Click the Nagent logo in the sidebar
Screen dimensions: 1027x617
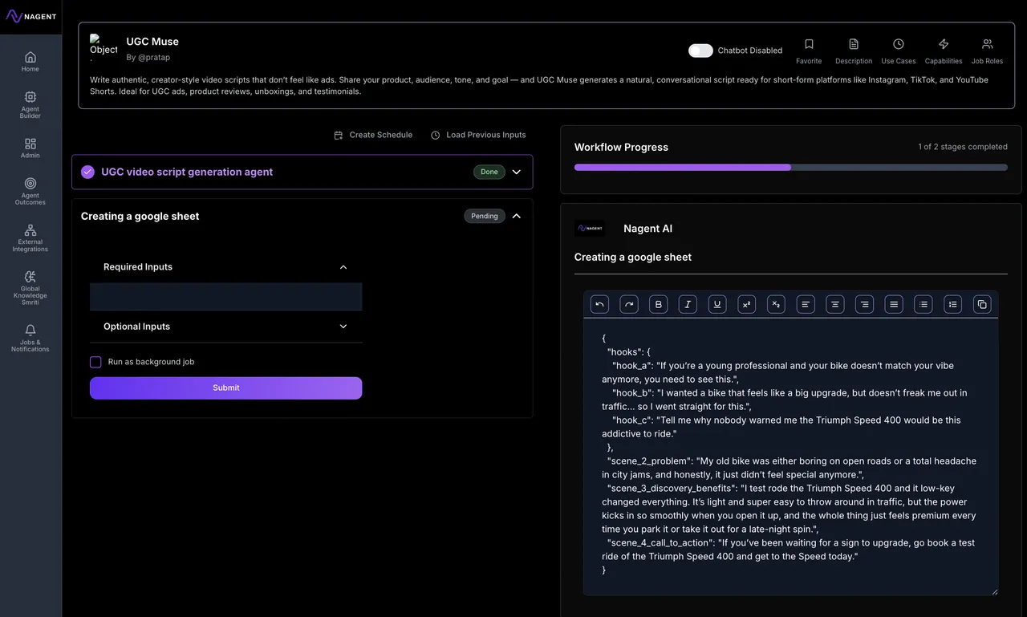(x=30, y=16)
